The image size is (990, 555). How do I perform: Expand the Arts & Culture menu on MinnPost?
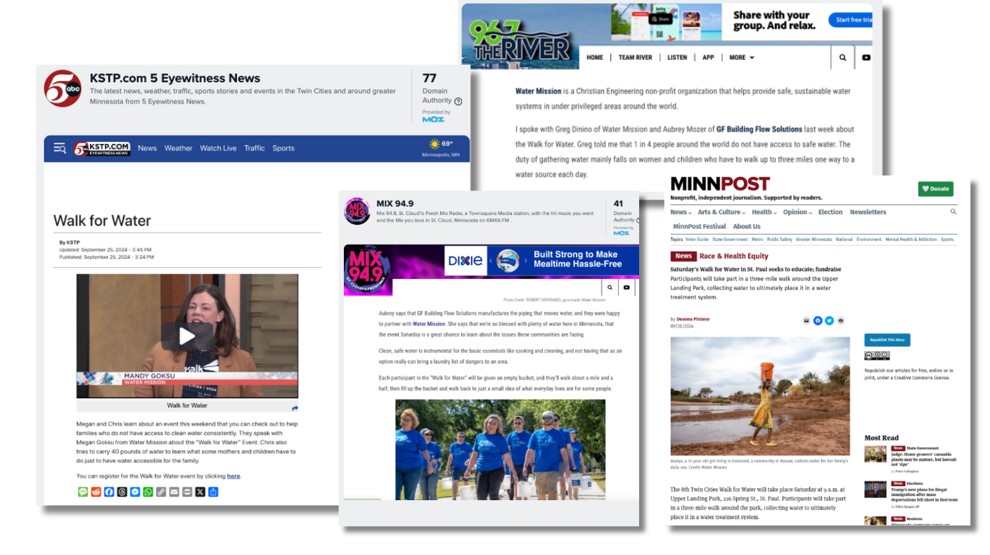pyautogui.click(x=721, y=212)
